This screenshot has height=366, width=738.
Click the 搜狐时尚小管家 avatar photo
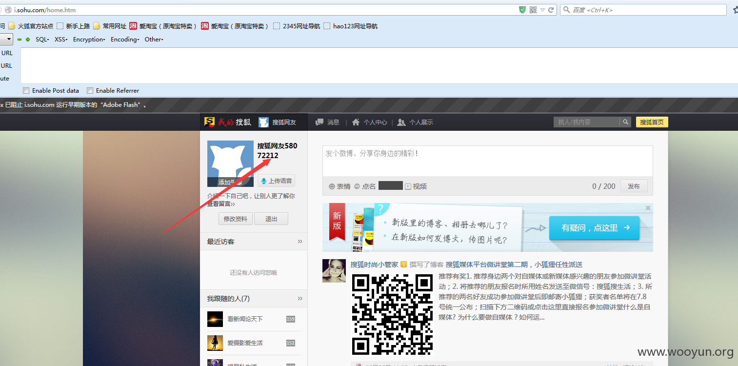(334, 271)
